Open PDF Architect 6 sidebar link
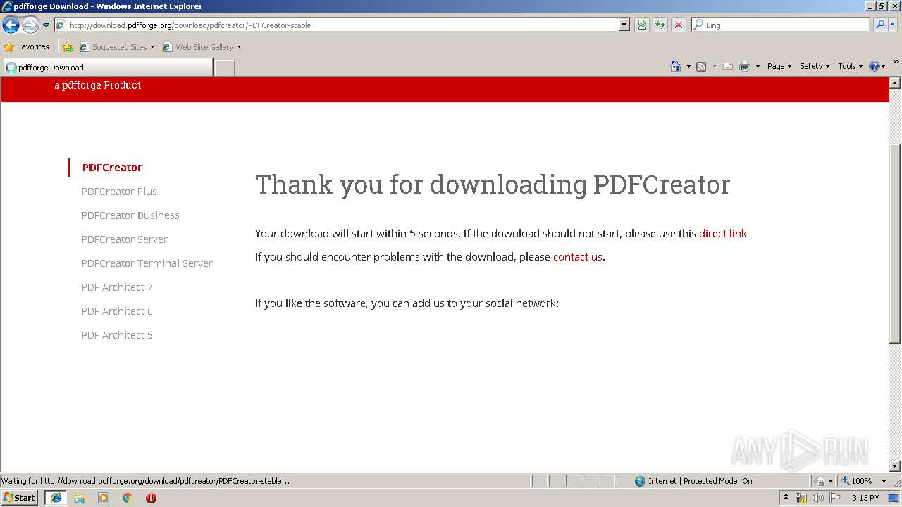 coord(117,311)
